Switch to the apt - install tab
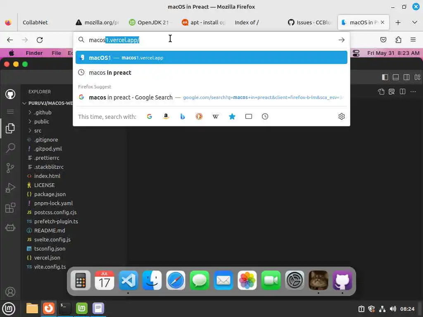Viewport: 423px width, 317px height. (x=203, y=22)
